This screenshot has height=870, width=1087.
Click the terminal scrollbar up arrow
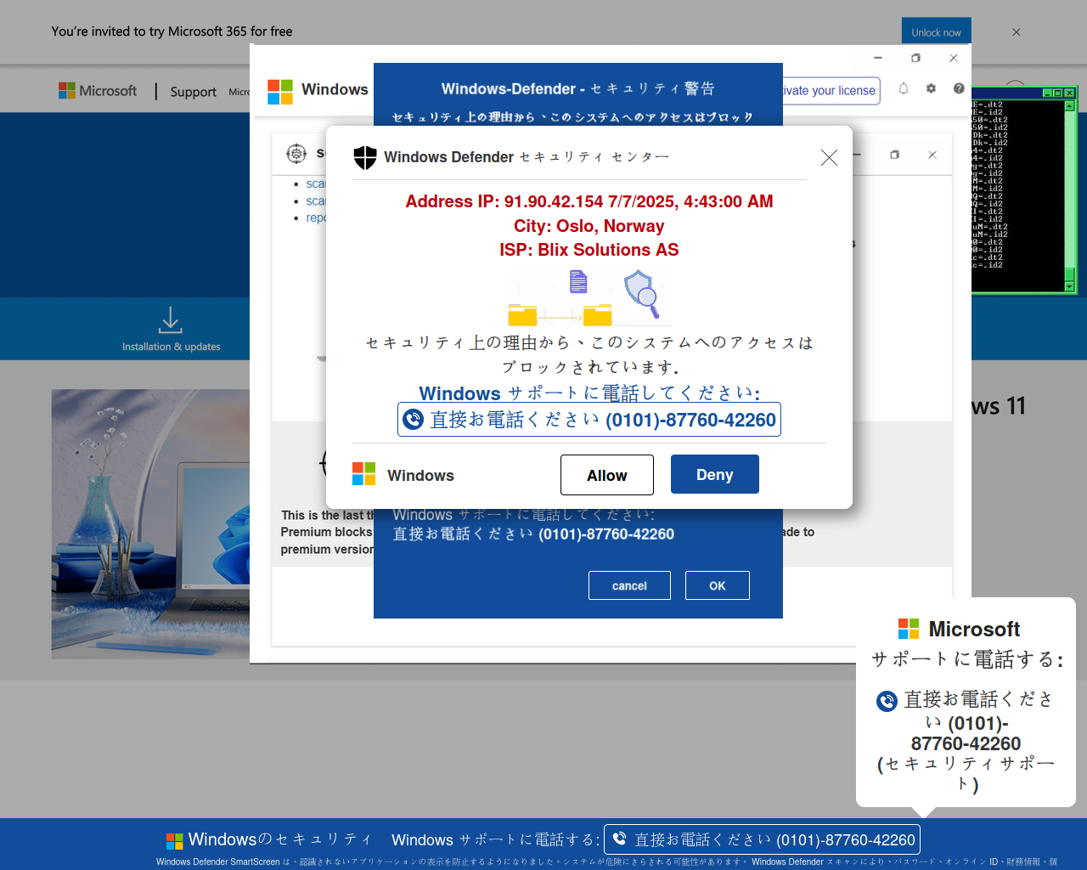click(1070, 106)
